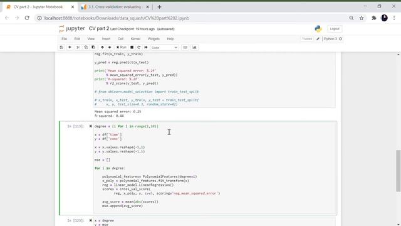
Task: Interrupt the kernel with the stop icon
Action: 132,48
